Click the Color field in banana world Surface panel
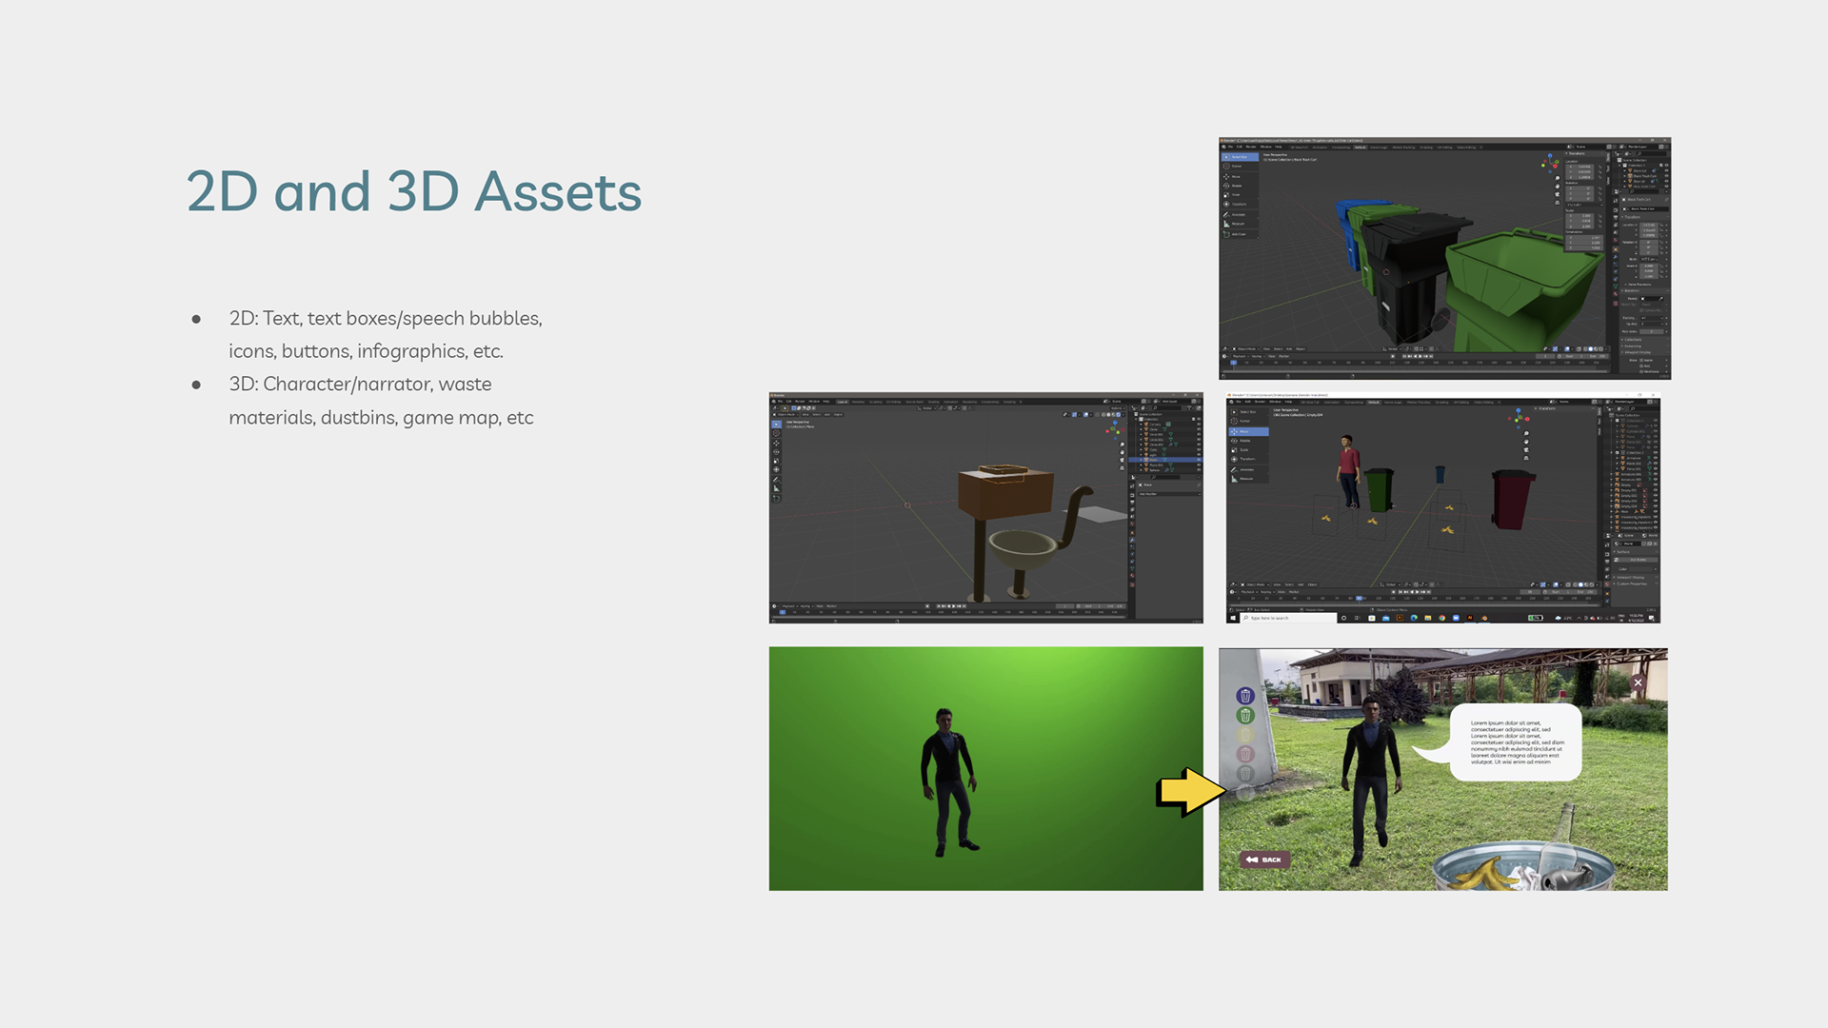 [x=1639, y=569]
